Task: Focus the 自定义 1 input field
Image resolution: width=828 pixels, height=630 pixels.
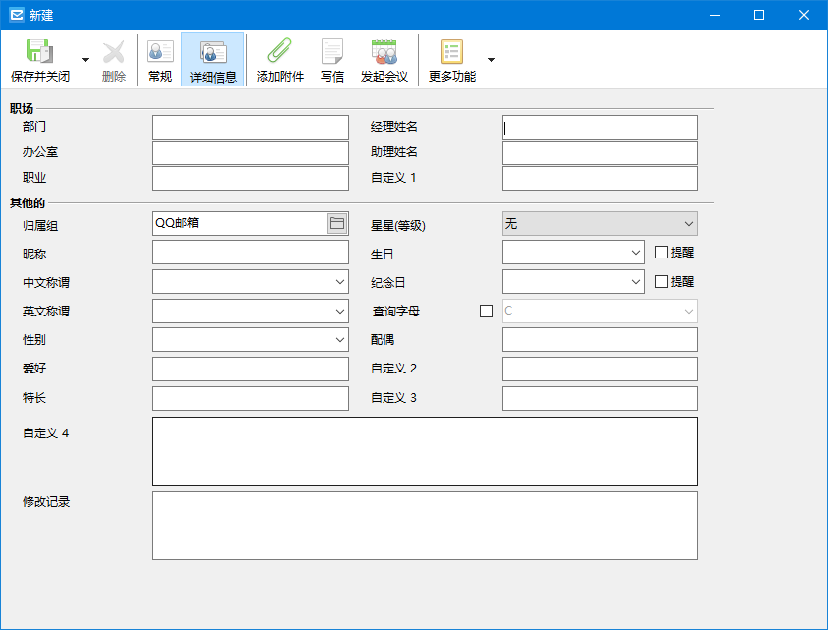Action: (x=600, y=178)
